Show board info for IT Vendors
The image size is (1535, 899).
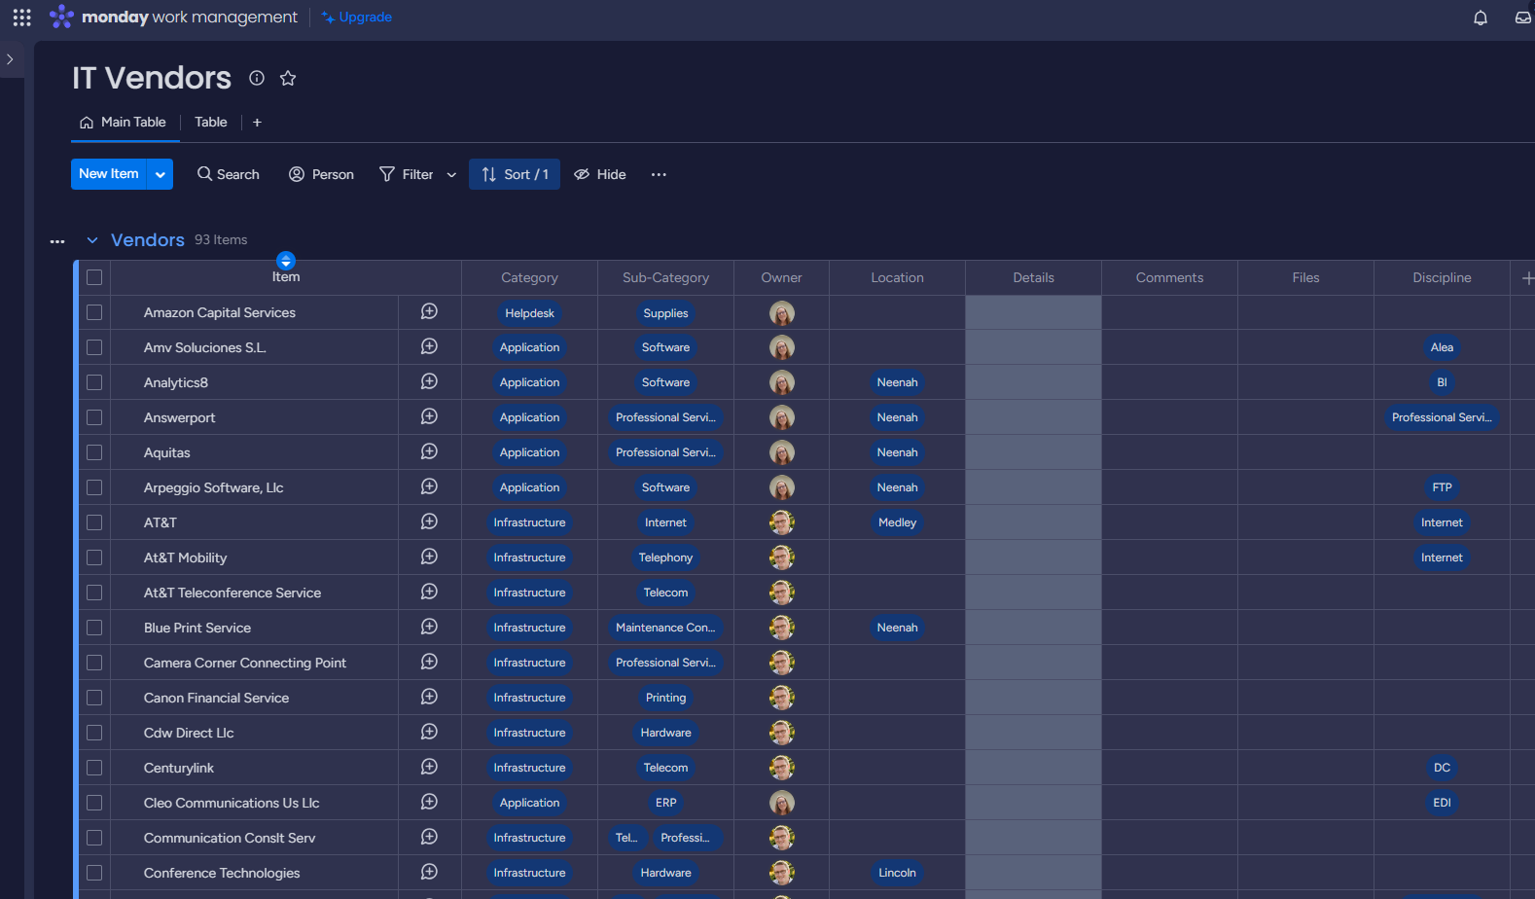point(257,78)
